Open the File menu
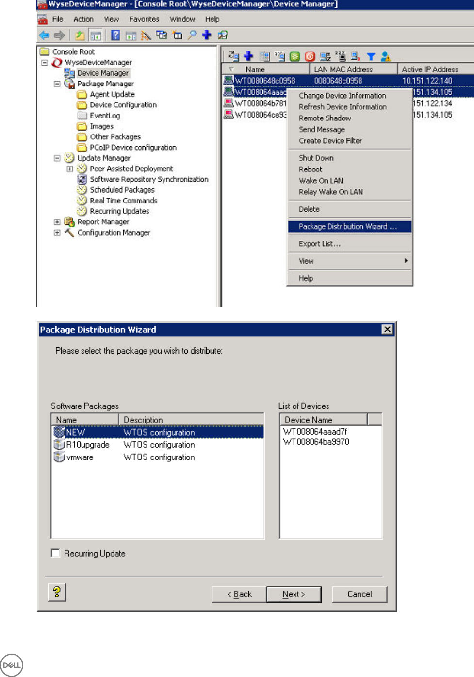Screen dimensions: 474x677 [x=58, y=19]
